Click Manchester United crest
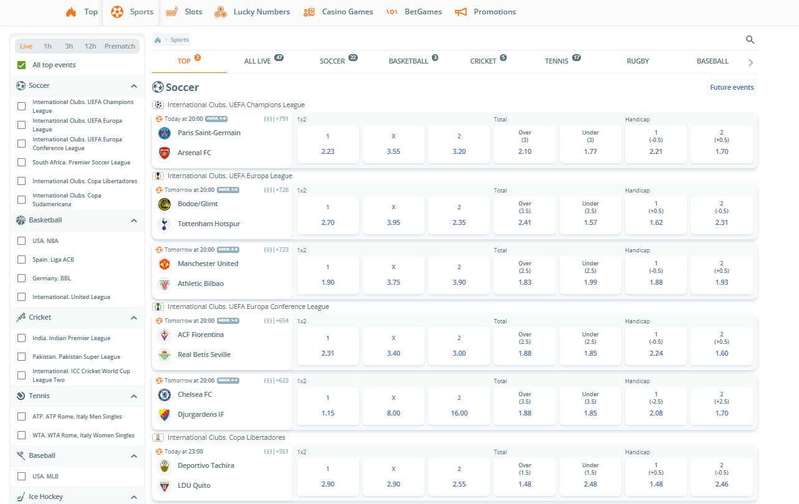799x504 pixels. click(x=165, y=264)
